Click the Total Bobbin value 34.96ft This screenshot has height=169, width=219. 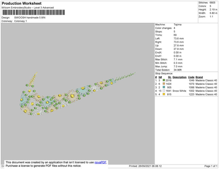point(177,70)
